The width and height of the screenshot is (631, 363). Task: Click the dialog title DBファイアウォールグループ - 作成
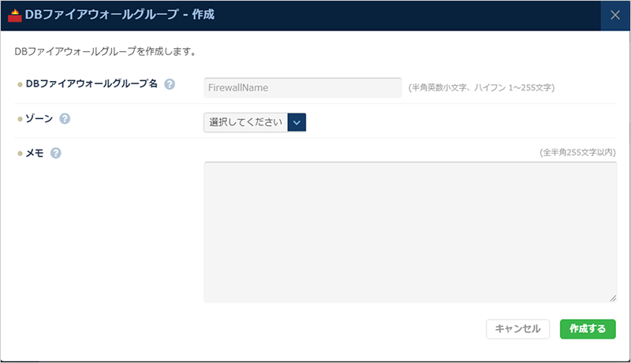point(120,15)
